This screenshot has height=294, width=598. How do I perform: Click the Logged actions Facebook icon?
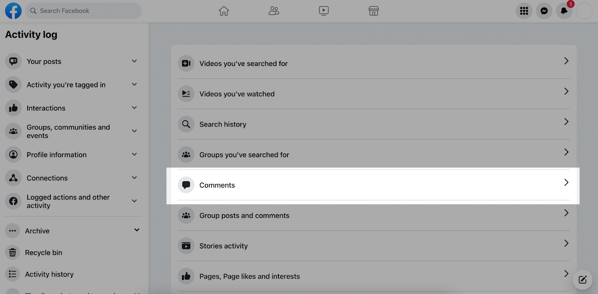point(13,201)
